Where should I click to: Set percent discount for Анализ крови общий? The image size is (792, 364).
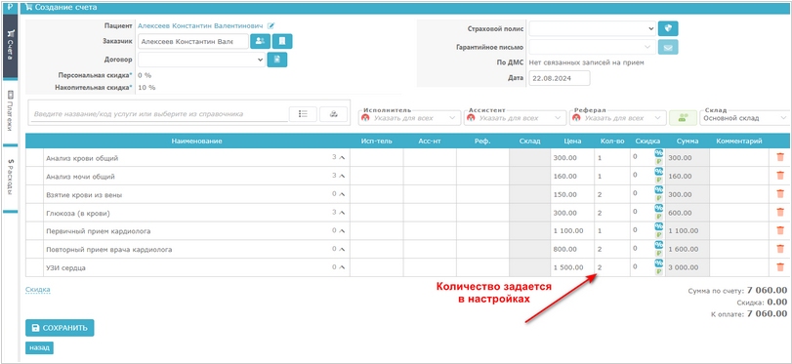[x=658, y=153]
